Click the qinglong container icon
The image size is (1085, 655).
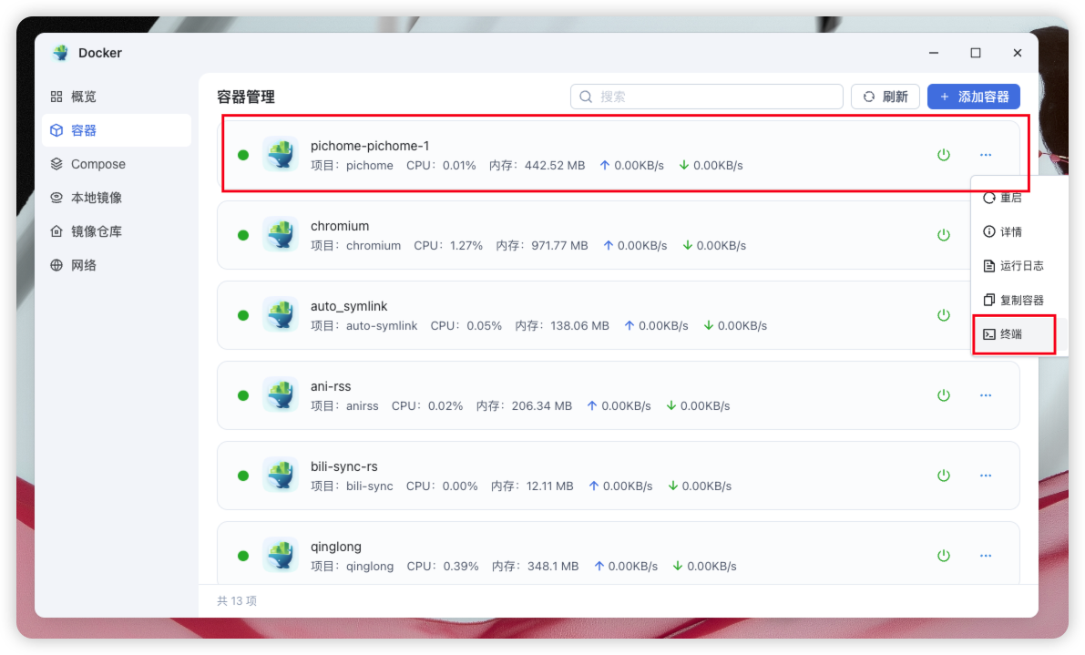point(281,556)
